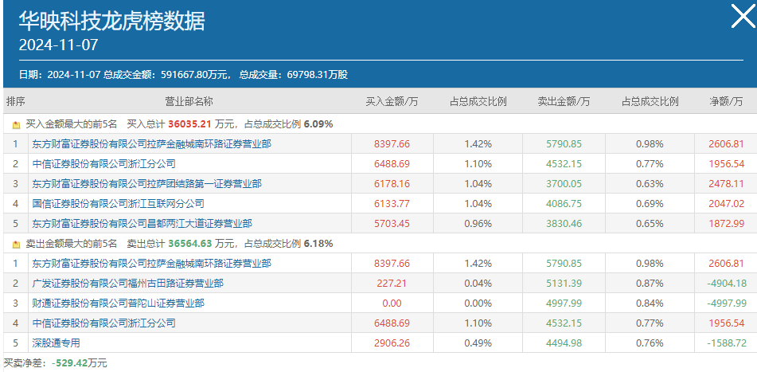Click buy amount 2906.26 of 深股通专用
Viewport: 757px width, 372px height.
(x=392, y=343)
